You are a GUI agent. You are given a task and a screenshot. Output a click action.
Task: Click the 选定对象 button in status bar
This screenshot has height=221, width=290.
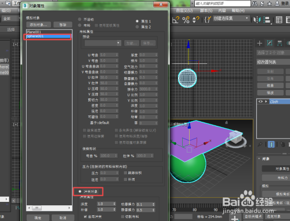pos(273,216)
